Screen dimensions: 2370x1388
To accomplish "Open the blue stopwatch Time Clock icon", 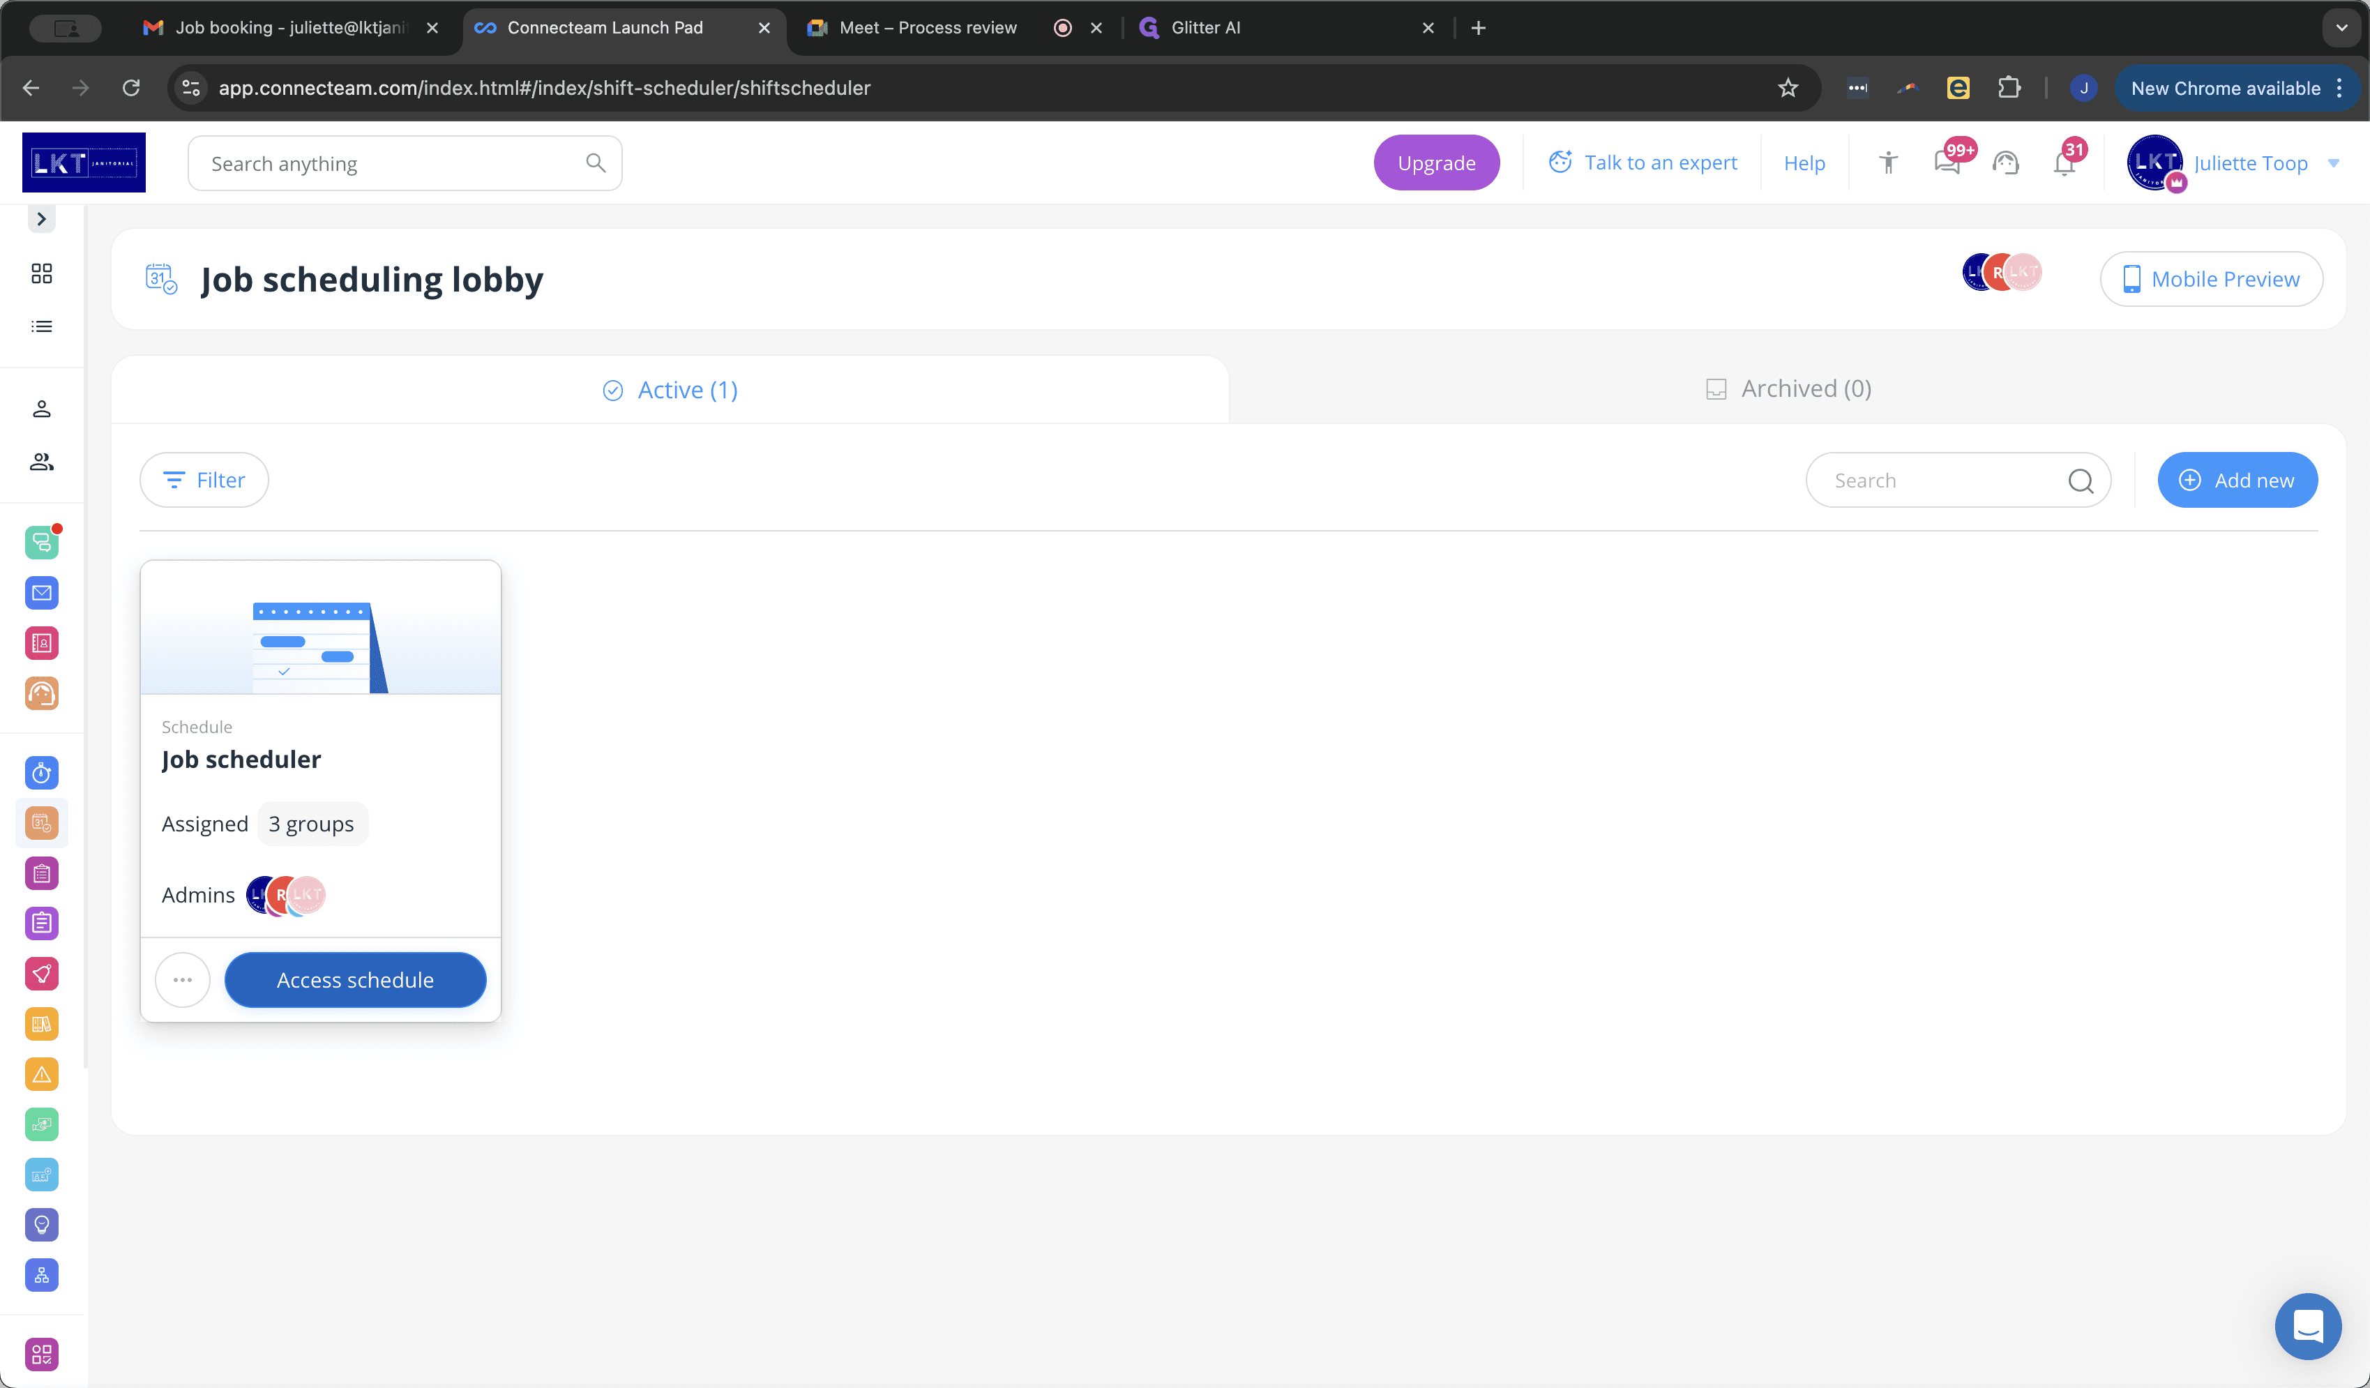I will (x=41, y=773).
